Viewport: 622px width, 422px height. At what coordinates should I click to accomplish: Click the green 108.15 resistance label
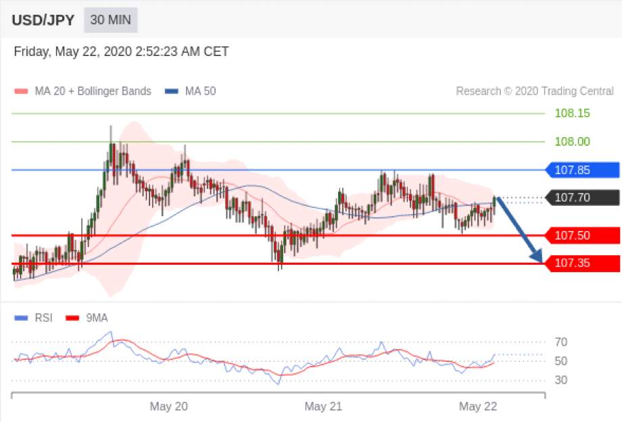pos(572,113)
